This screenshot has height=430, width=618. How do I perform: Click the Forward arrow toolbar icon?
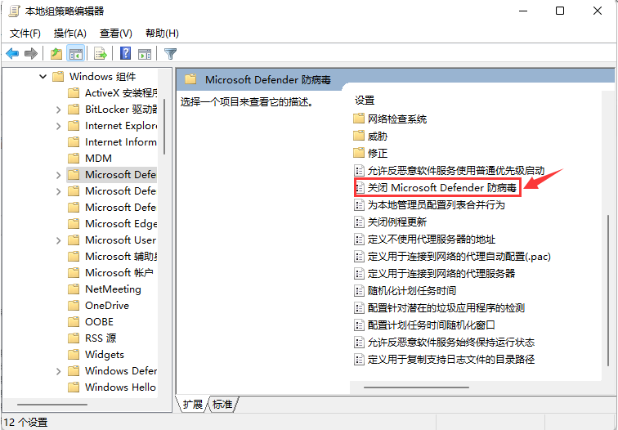(x=31, y=54)
